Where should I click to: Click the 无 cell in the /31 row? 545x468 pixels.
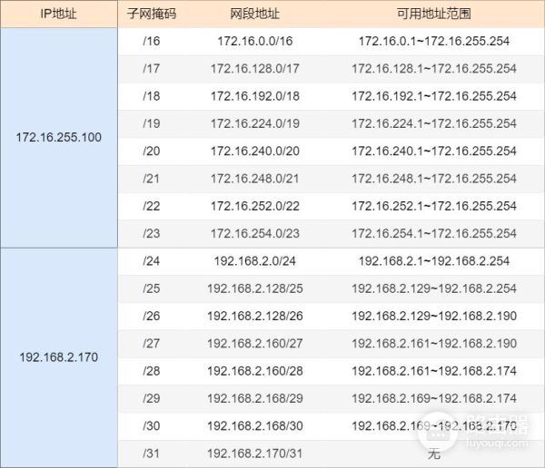[434, 453]
